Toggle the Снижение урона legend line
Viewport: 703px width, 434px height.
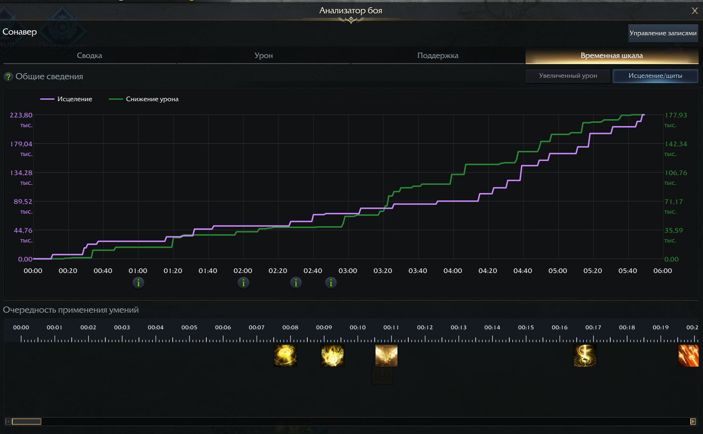pyautogui.click(x=144, y=99)
